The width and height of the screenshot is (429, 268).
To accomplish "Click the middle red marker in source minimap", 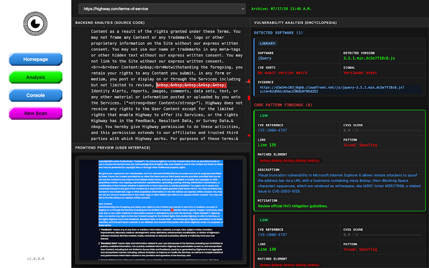I will (249, 98).
